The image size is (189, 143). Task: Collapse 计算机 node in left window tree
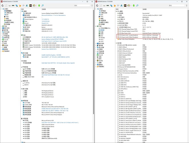tap(1, 9)
